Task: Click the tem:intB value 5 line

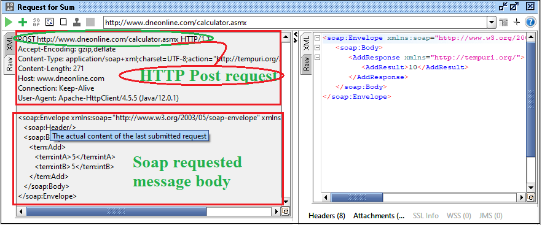Action: [x=74, y=167]
